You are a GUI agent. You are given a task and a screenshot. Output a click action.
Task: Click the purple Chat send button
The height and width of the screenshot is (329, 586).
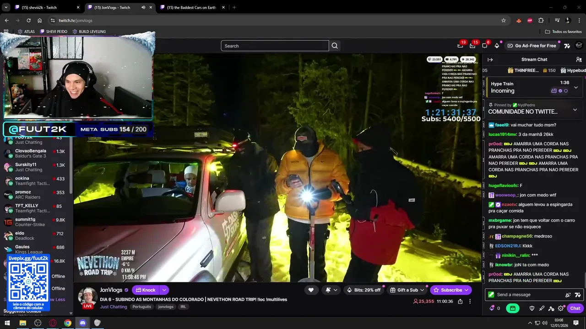coord(575,308)
